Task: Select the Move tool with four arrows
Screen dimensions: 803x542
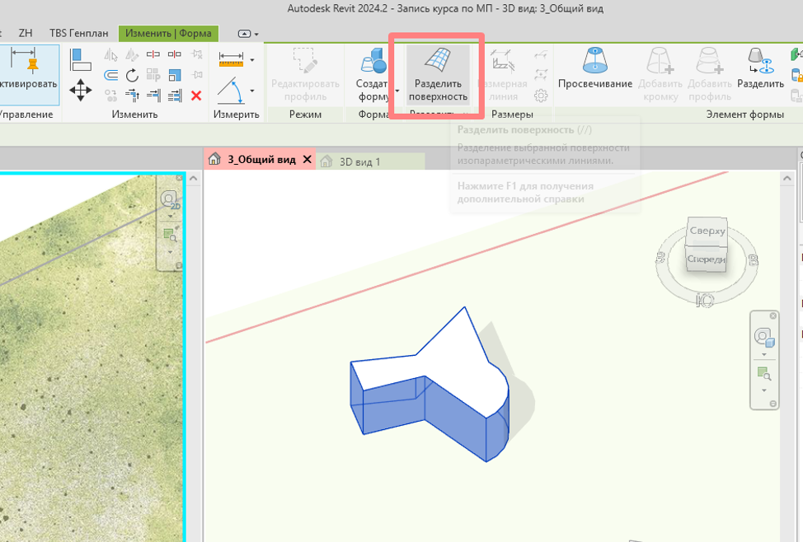Action: click(x=81, y=91)
